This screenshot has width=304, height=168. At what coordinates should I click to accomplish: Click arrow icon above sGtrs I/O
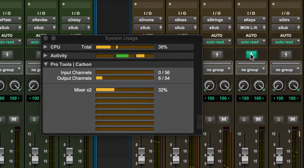274,4
